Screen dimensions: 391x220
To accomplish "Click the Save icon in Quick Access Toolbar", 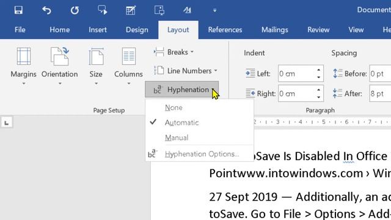I will [18, 10].
